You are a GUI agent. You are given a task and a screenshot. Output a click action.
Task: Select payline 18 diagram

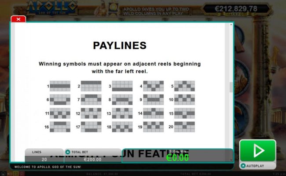(122, 127)
